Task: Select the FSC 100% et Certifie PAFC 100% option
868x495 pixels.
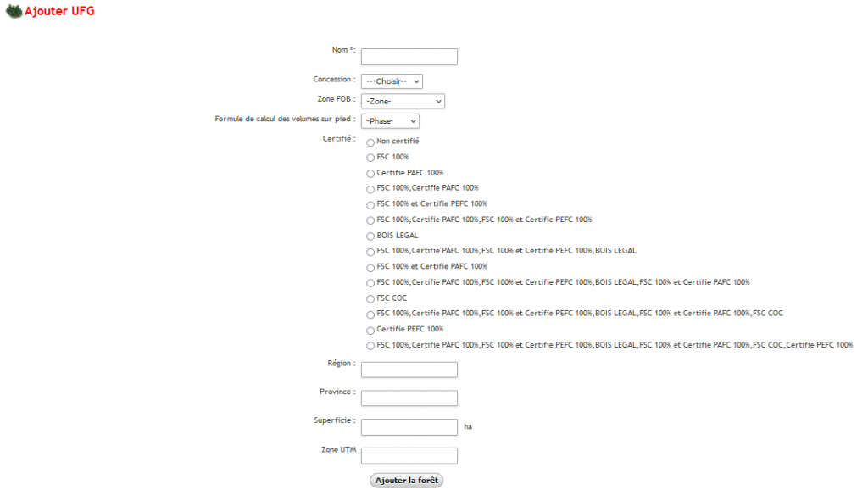Action: click(x=370, y=267)
